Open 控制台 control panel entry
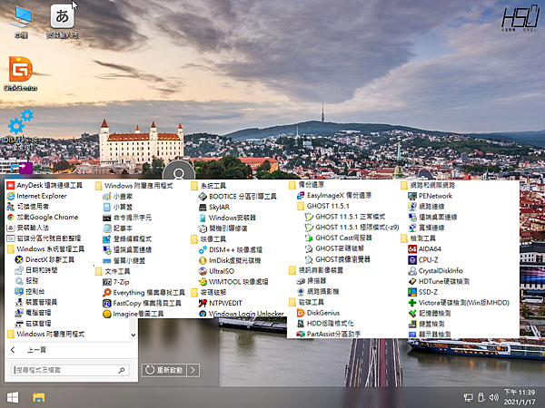The width and height of the screenshot is (545, 408). coord(30,291)
